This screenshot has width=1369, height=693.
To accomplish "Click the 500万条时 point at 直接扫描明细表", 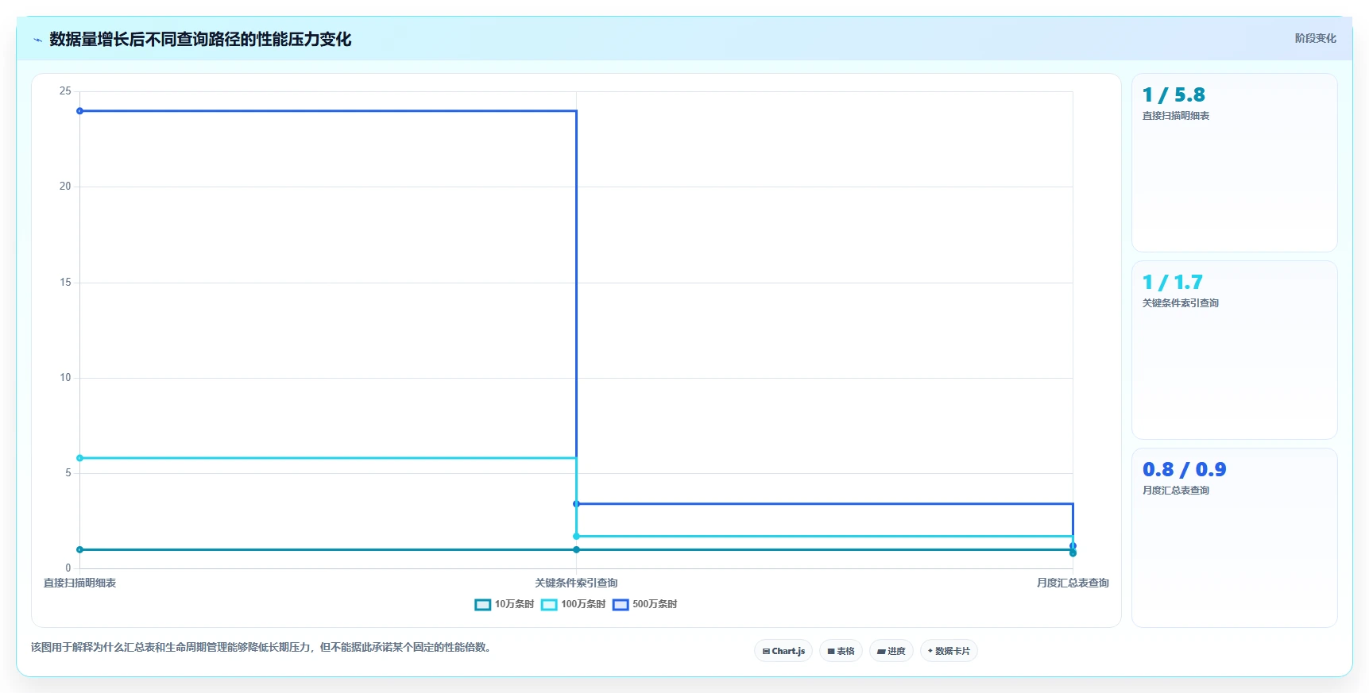I will (x=79, y=111).
